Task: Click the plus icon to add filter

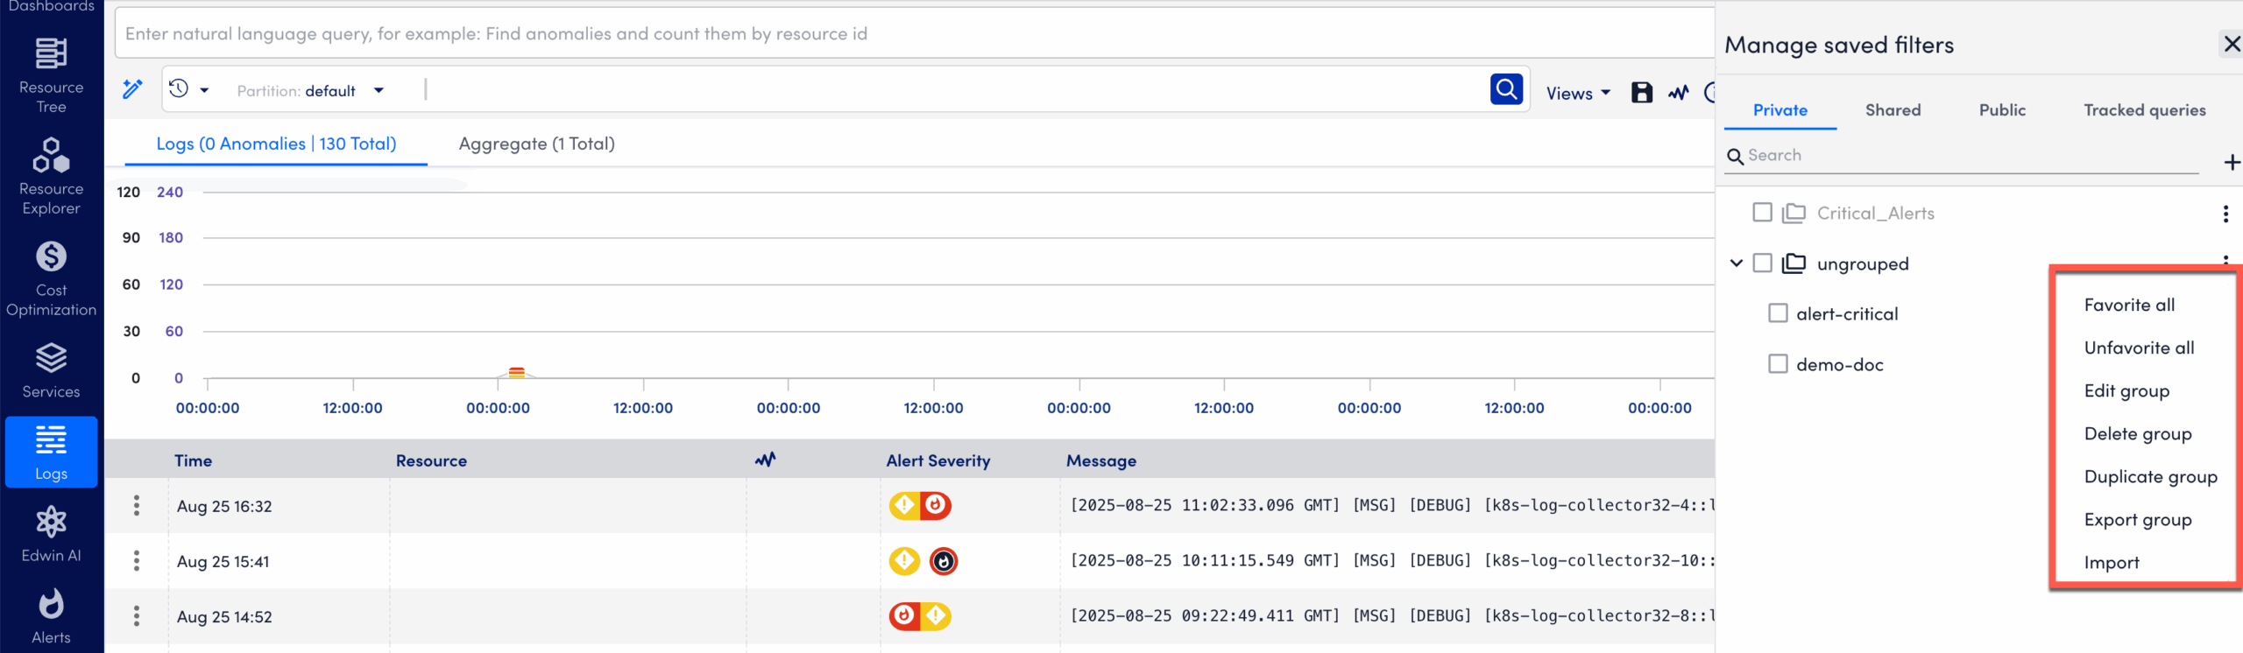Action: click(x=2232, y=162)
